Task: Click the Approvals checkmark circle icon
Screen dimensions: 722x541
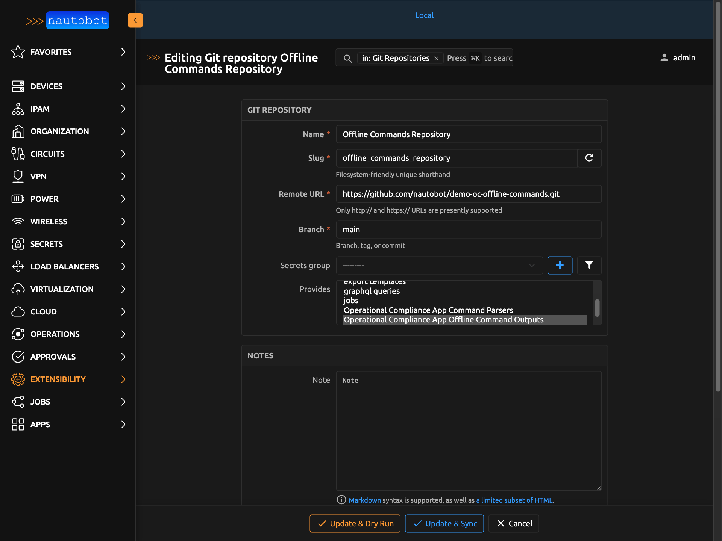Action: pyautogui.click(x=18, y=357)
